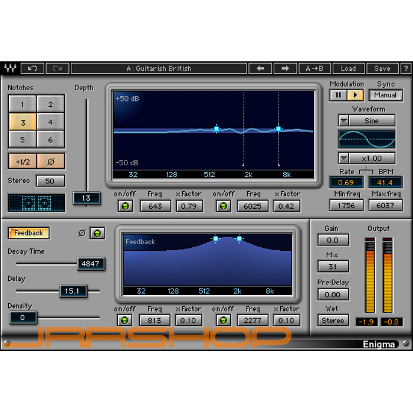Viewport: 413px width, 413px height.
Task: Go to next preset with right arrow
Action: click(x=285, y=68)
